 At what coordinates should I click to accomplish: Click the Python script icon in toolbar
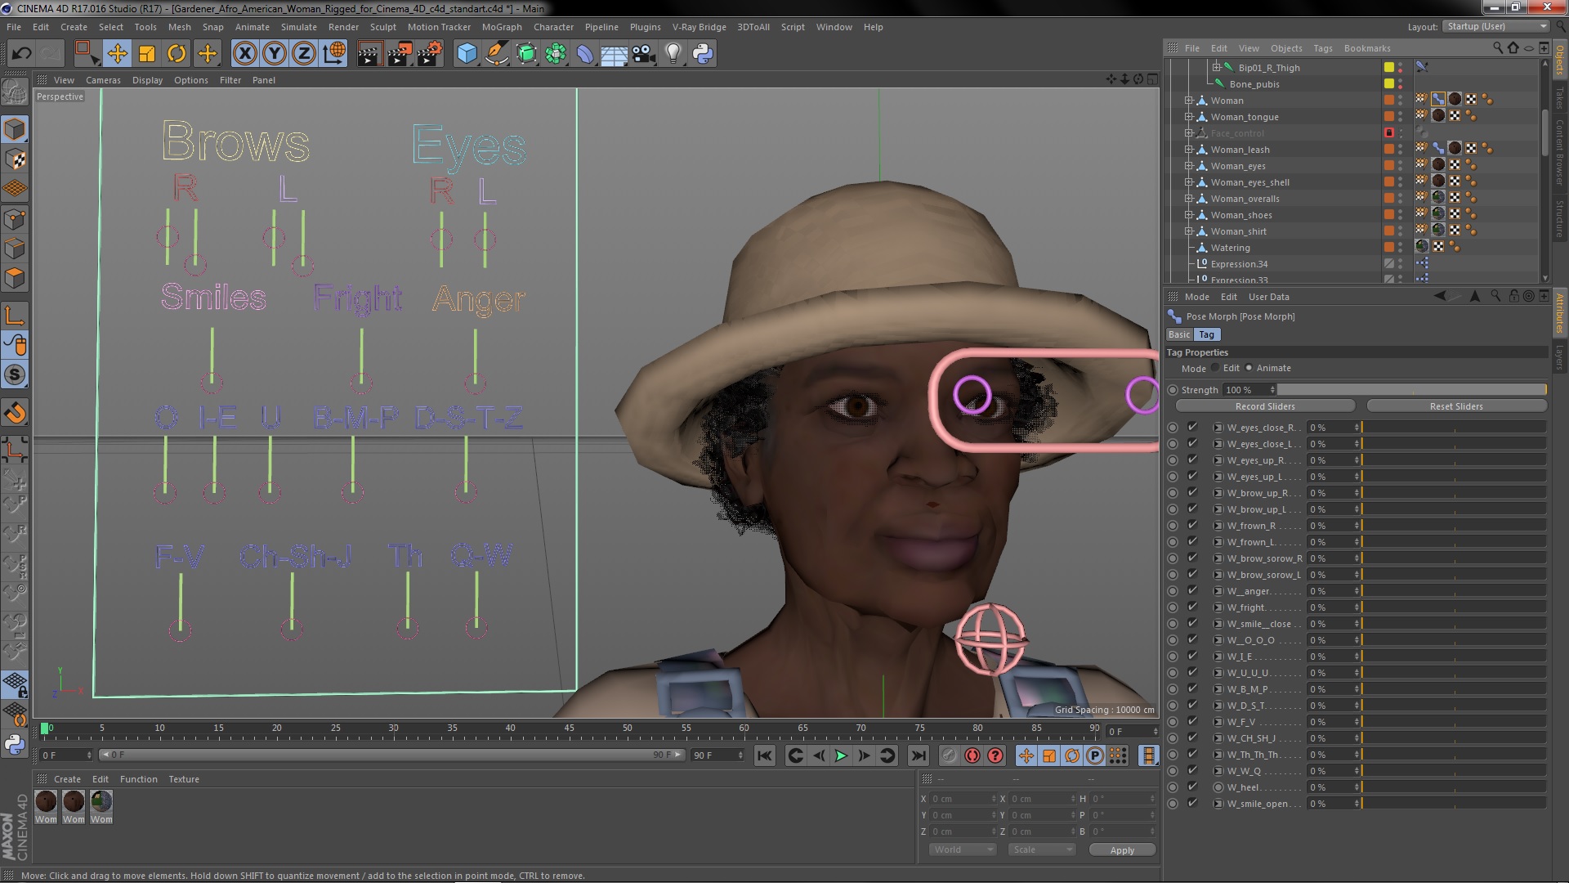[703, 54]
